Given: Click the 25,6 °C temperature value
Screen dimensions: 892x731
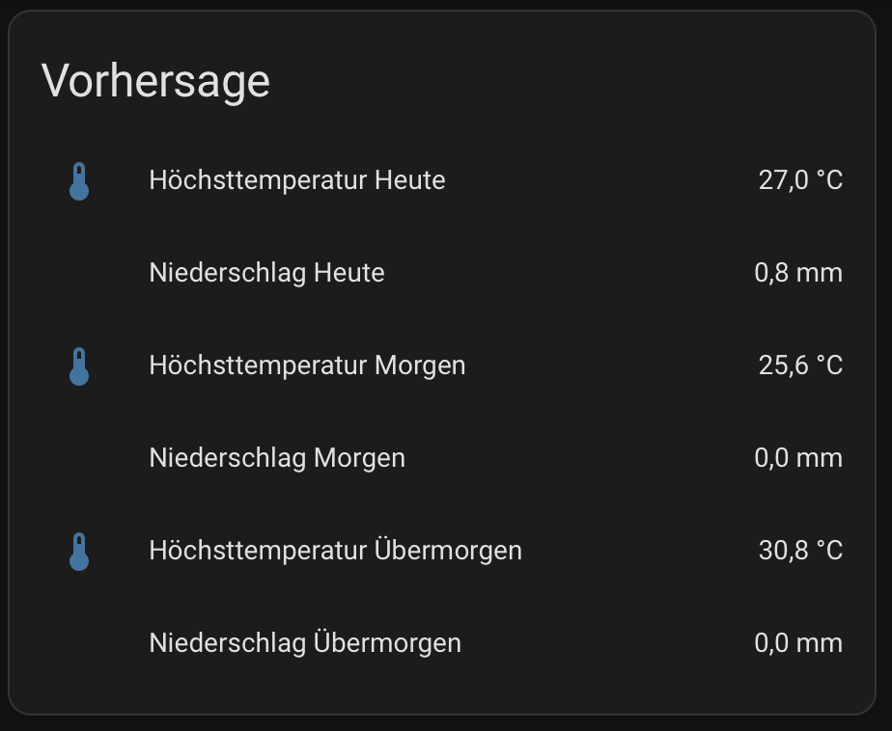Looking at the screenshot, I should coord(800,365).
